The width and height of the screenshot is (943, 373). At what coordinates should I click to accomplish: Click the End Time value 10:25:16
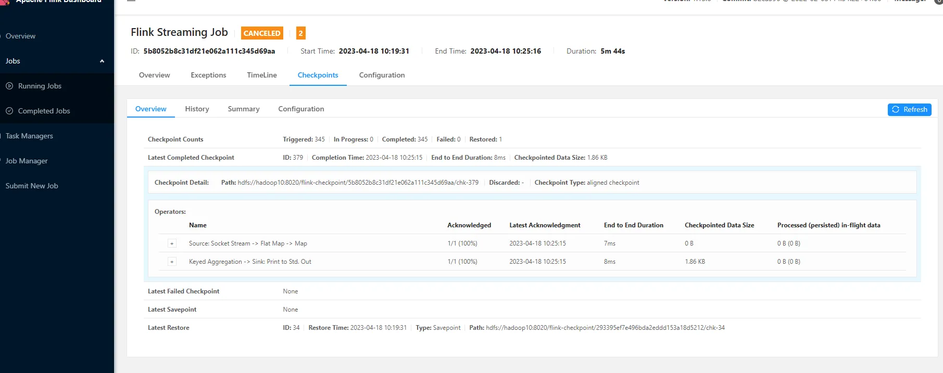pos(506,51)
